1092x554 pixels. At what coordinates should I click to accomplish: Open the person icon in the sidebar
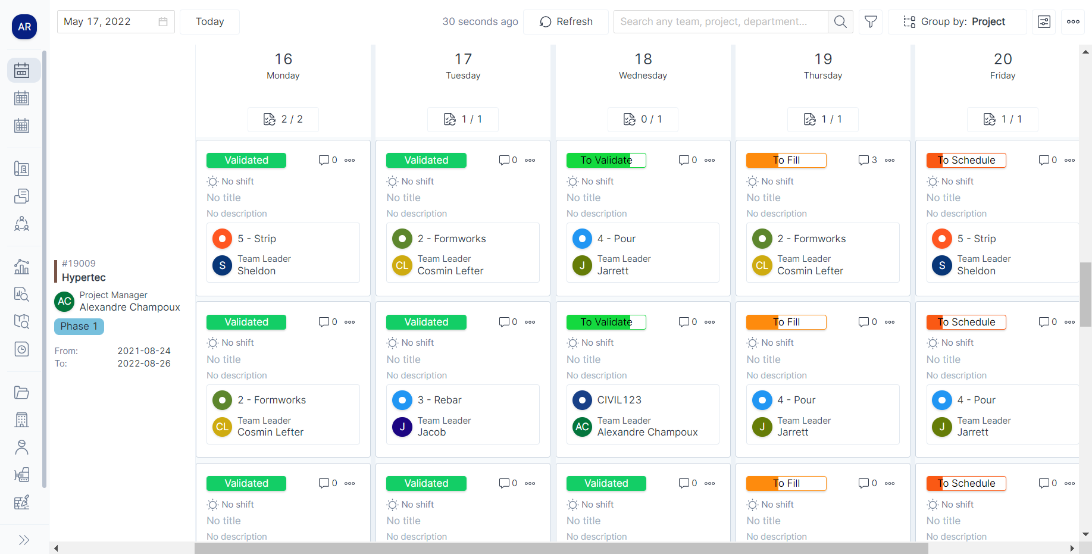click(x=22, y=447)
